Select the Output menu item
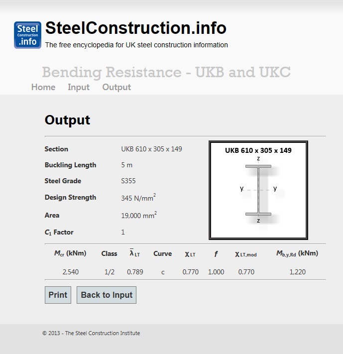 point(116,87)
